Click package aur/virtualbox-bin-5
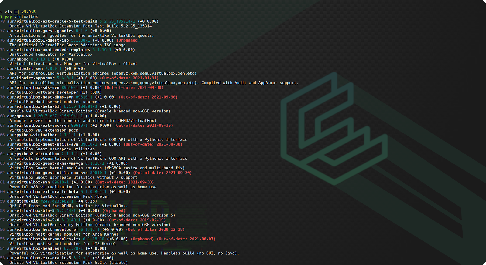Image resolution: width=486 pixels, height=265 pixels. pos(31,210)
